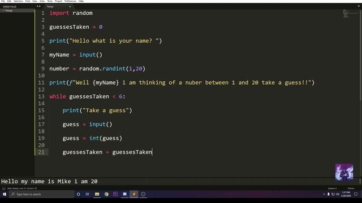Open the purple Adobe app on taskbar
This screenshot has width=362, height=203.
click(115, 194)
